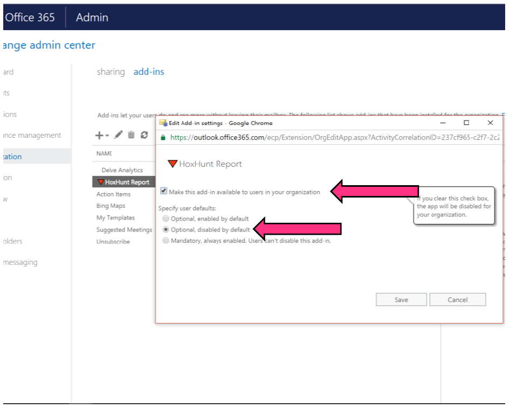Click the Cancel button

(458, 299)
